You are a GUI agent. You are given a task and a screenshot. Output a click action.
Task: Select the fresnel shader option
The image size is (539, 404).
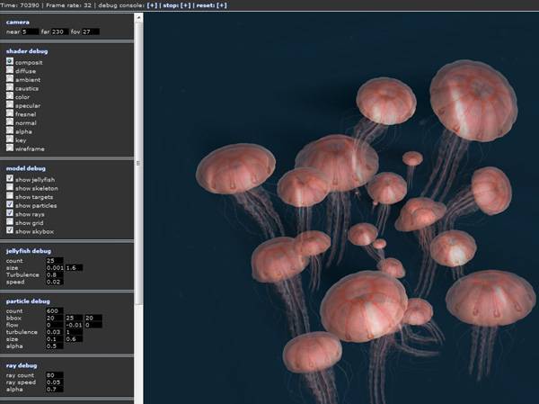point(10,114)
